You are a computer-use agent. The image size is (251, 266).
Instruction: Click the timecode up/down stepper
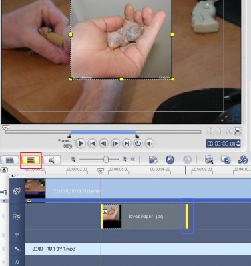(x=238, y=144)
